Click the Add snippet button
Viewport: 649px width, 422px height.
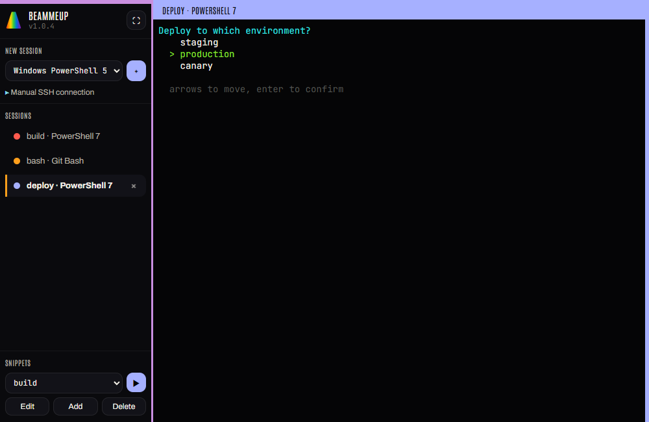[x=75, y=406]
